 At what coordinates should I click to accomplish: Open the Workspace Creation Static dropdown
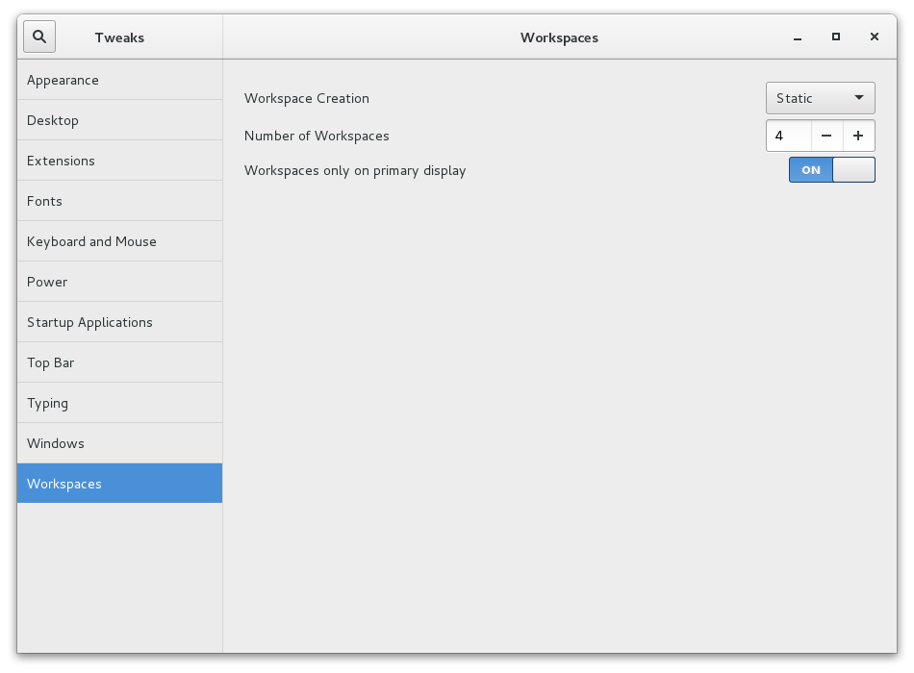(x=820, y=98)
